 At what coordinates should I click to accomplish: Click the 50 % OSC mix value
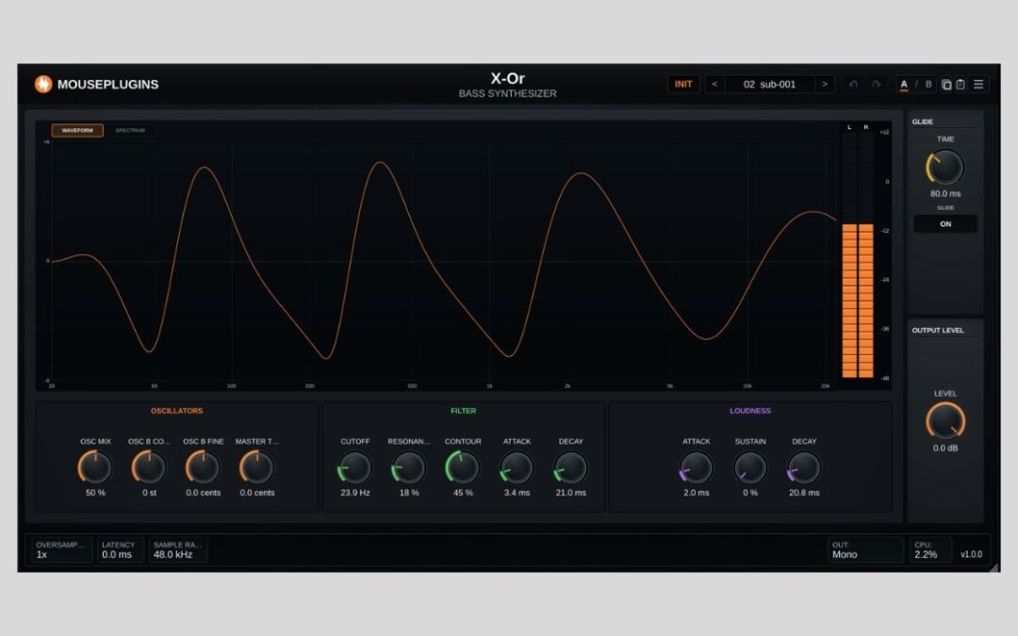95,493
